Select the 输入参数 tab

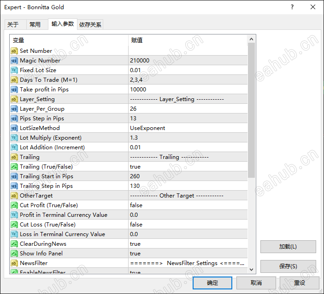tap(63, 24)
